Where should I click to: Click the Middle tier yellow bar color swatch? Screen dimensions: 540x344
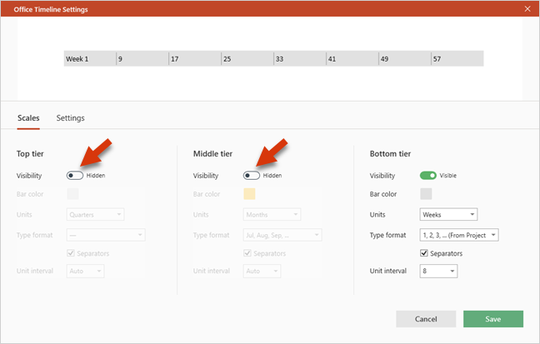[x=249, y=194]
